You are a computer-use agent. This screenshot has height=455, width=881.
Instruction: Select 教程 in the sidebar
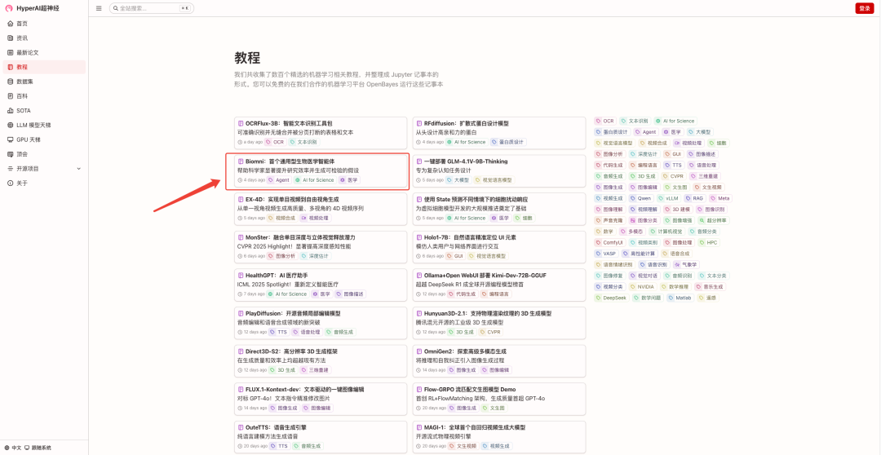click(44, 67)
